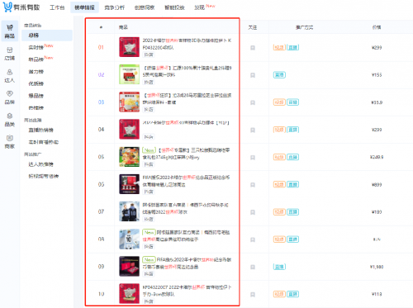This screenshot has height=308, width=413.
Task: Open product thumbnail in row 01
Action: point(130,47)
